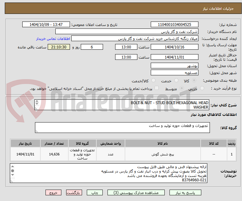Choose the متوسط purchase process option
This screenshot has width=242, height=201.
182,88
